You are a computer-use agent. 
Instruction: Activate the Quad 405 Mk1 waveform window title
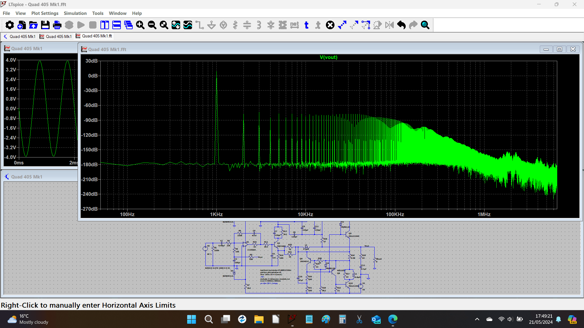27,49
